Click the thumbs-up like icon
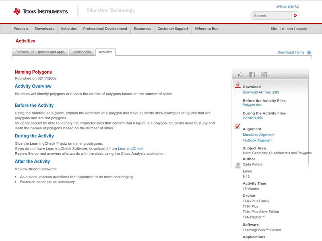Screen dimensions: 322x241 click(x=240, y=75)
